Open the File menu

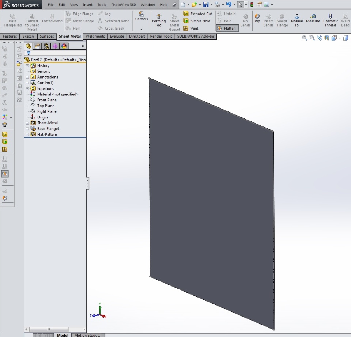(50, 5)
